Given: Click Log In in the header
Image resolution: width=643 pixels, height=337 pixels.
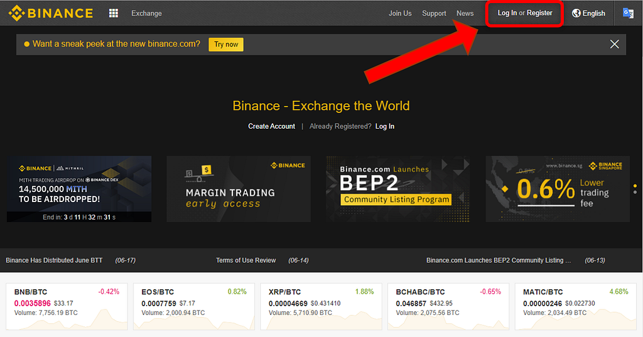Looking at the screenshot, I should pyautogui.click(x=507, y=13).
